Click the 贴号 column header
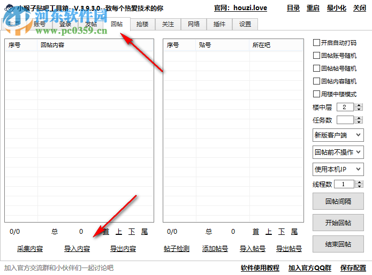372x275 pixels. (223, 45)
